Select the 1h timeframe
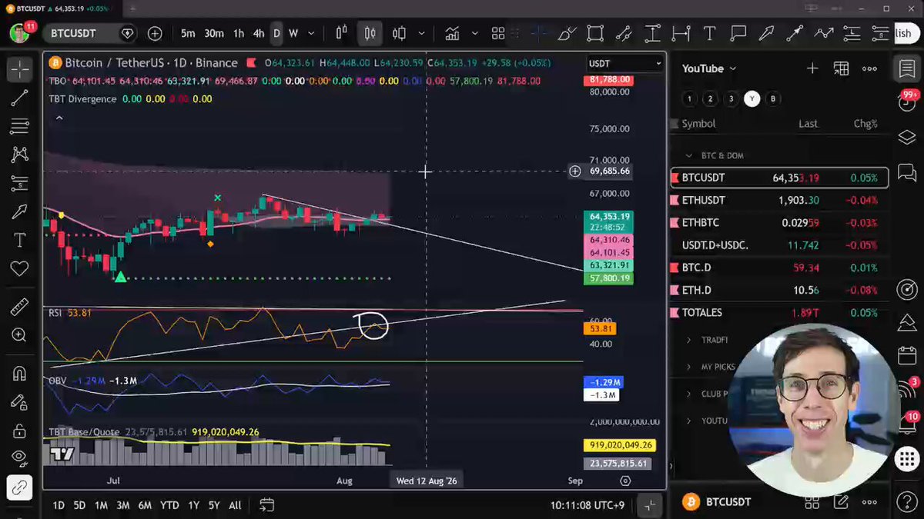The width and height of the screenshot is (924, 519). (239, 33)
